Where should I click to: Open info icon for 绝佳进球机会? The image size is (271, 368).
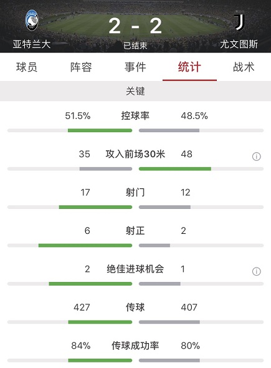pyautogui.click(x=256, y=271)
